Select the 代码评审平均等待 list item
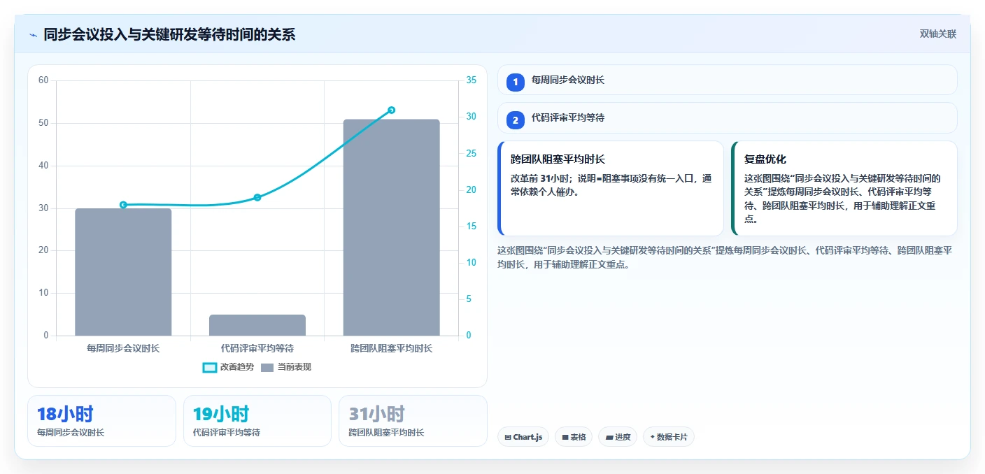Viewport: 985px width, 474px height. click(x=728, y=118)
